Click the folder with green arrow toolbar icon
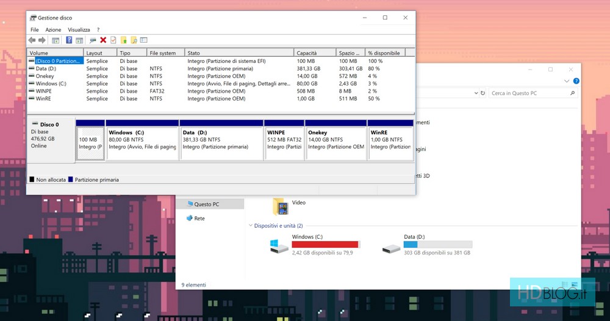Screen dimensions: 610x321 tap(123, 40)
